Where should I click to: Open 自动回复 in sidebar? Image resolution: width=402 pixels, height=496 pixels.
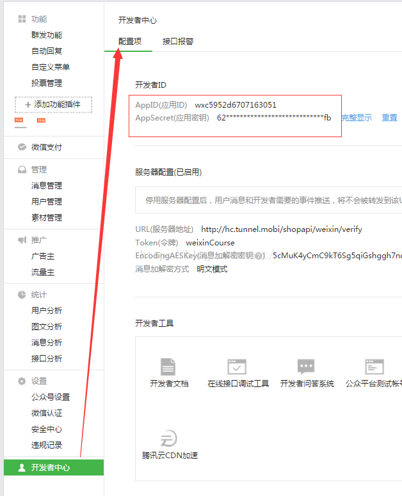[47, 51]
